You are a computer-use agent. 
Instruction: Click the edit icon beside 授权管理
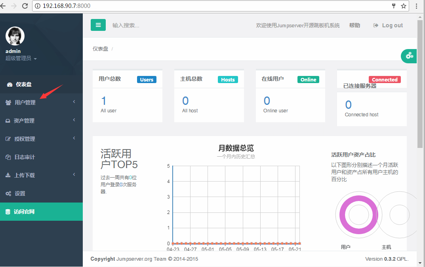[x=8, y=139]
